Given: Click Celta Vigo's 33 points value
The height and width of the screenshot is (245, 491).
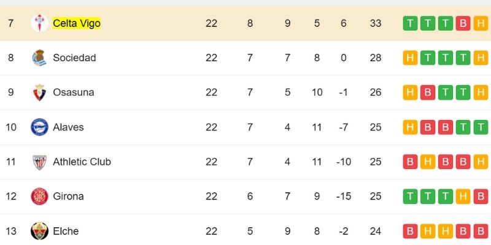Looking at the screenshot, I should tap(376, 23).
